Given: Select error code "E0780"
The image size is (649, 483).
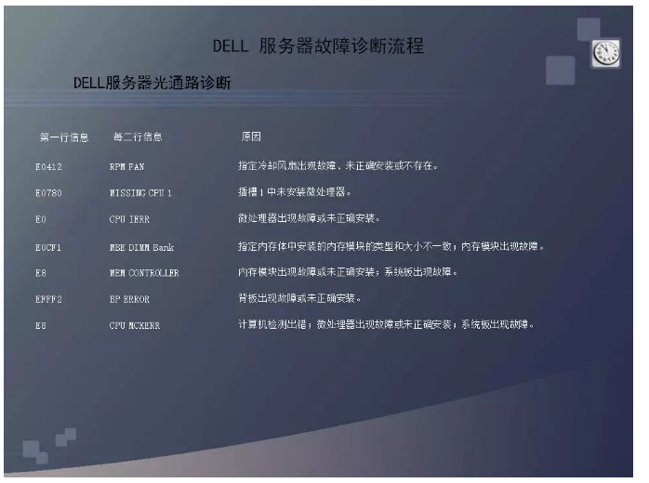Looking at the screenshot, I should click(x=48, y=193).
